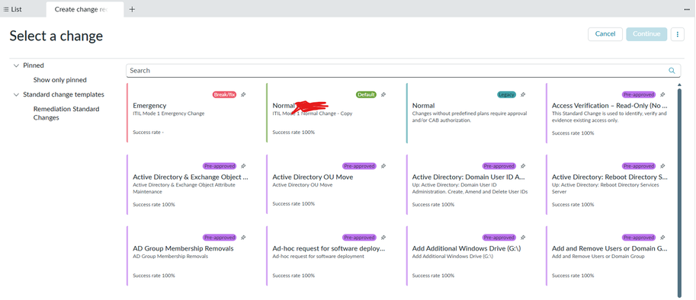Switch to the List tab

[x=12, y=9]
